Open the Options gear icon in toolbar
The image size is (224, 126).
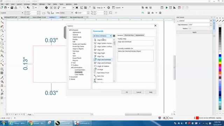click(108, 8)
